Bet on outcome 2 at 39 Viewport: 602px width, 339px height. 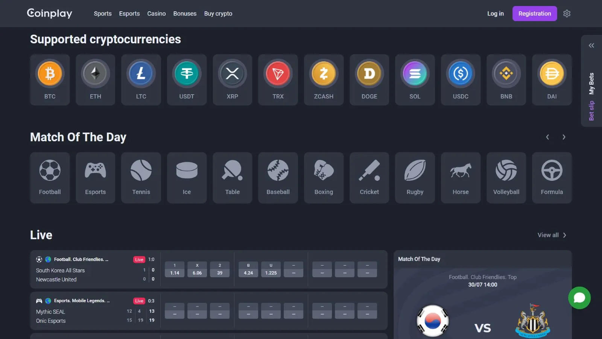click(x=220, y=269)
